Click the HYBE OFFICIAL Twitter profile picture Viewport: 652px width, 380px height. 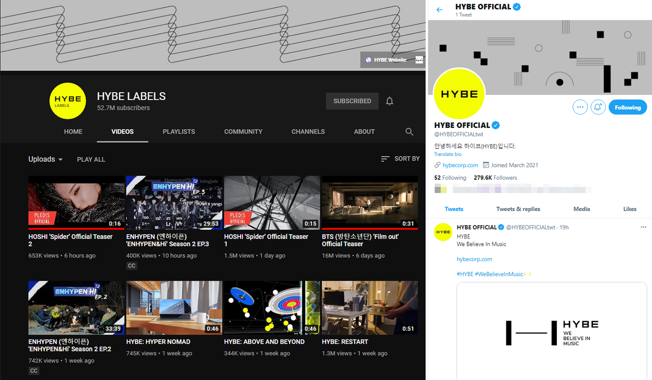point(459,94)
